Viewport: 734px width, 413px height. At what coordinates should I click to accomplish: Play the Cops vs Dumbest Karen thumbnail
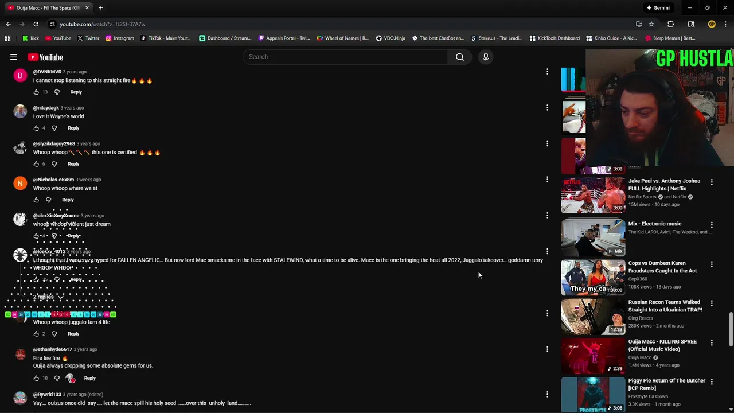593,278
